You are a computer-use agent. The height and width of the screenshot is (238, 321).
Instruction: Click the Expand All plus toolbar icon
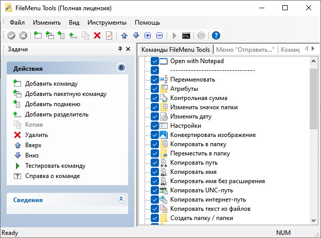[148, 35]
